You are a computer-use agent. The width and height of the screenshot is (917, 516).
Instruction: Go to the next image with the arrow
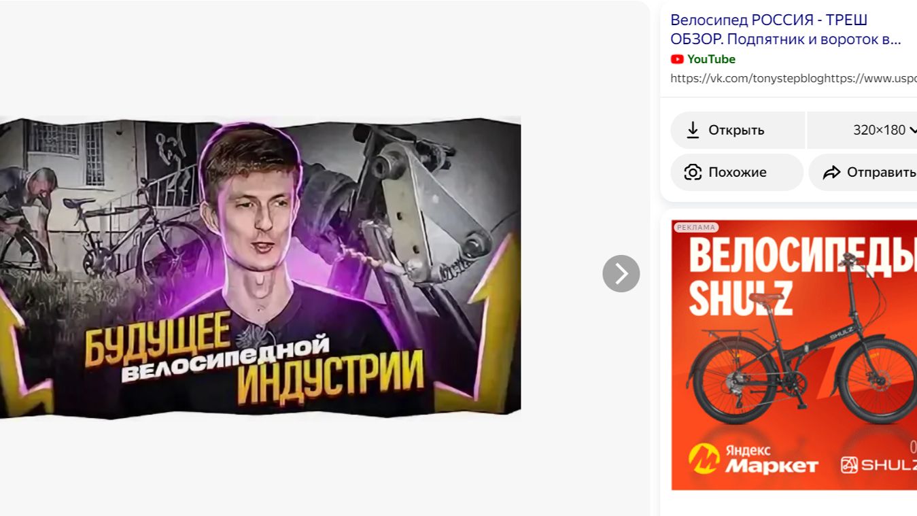point(621,273)
